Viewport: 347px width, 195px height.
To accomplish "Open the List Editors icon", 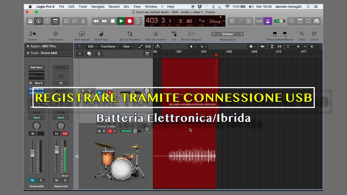I will tap(291, 21).
